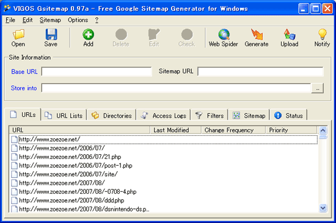Viewport: 336px width, 223px height.
Task: Sort by Priority column header
Action: (291, 130)
